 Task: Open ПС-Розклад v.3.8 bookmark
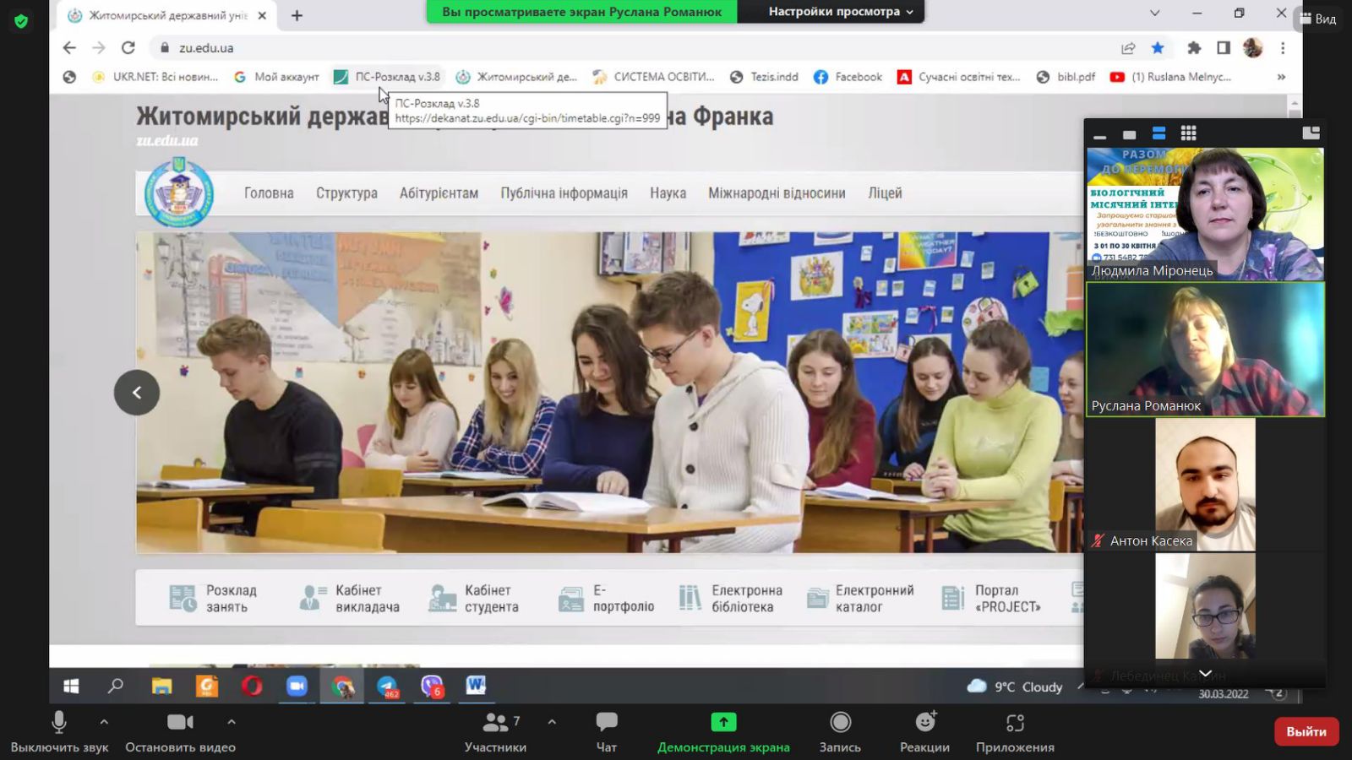click(x=387, y=77)
